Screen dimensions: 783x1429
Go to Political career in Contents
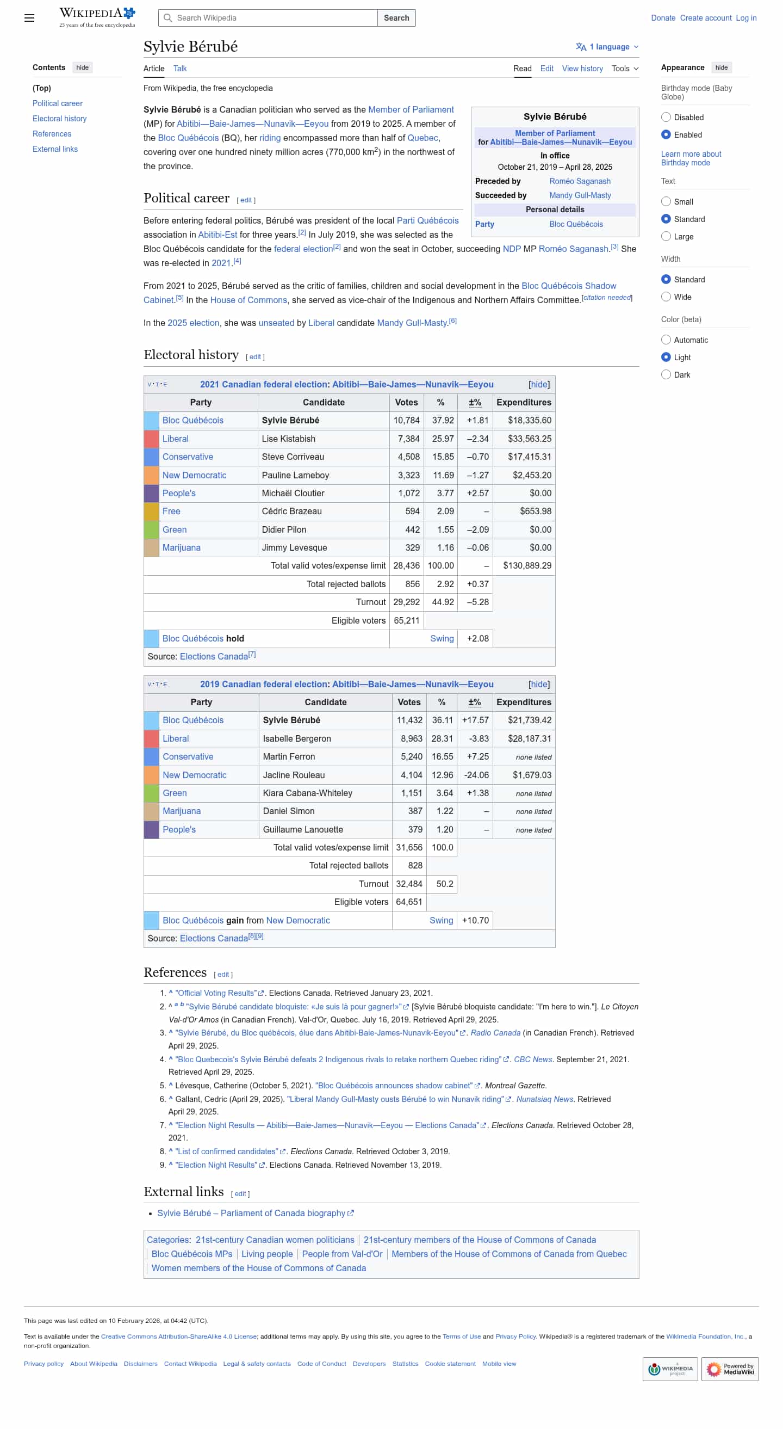(58, 103)
